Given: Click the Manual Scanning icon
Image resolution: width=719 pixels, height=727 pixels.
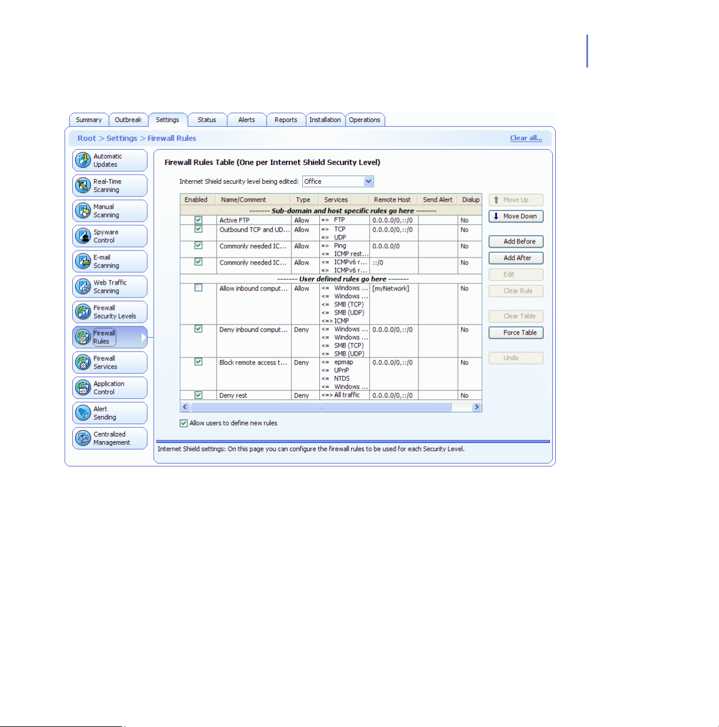Looking at the screenshot, I should click(83, 211).
